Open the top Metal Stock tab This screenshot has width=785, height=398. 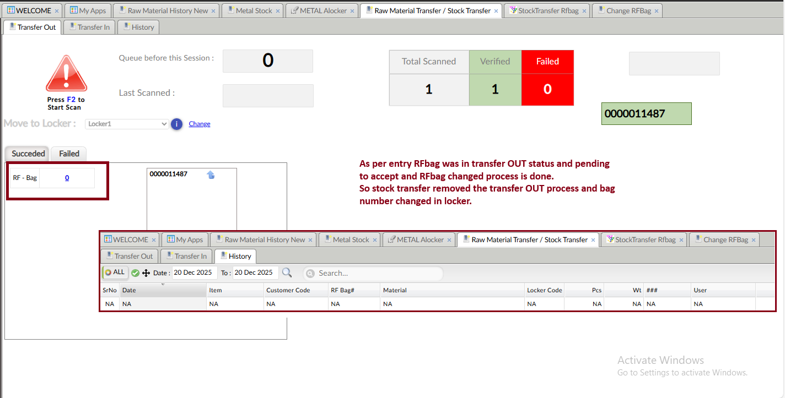pyautogui.click(x=253, y=10)
